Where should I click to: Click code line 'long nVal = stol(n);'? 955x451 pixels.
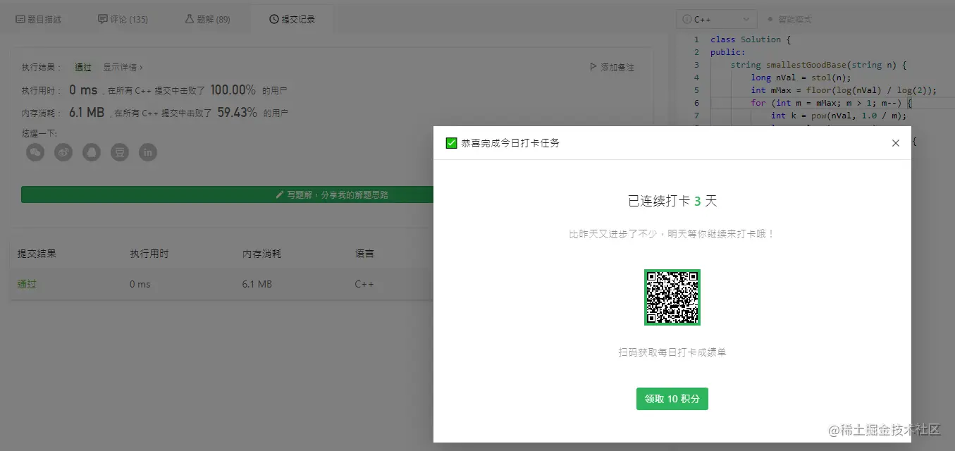coord(801,78)
